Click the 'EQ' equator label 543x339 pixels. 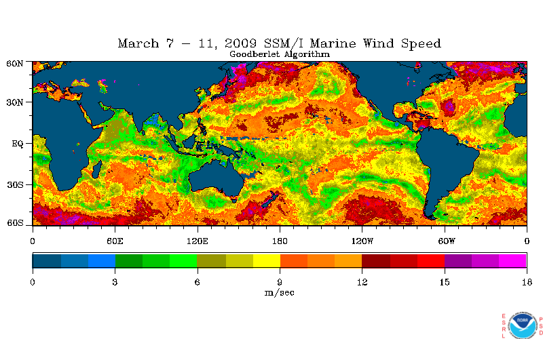coord(18,144)
